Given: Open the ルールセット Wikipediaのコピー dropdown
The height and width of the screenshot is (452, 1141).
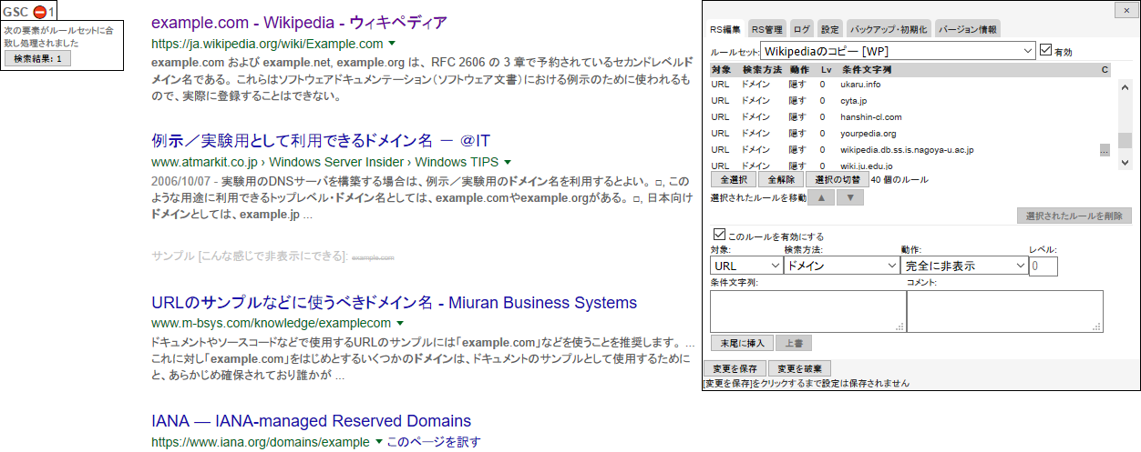Looking at the screenshot, I should click(x=898, y=51).
